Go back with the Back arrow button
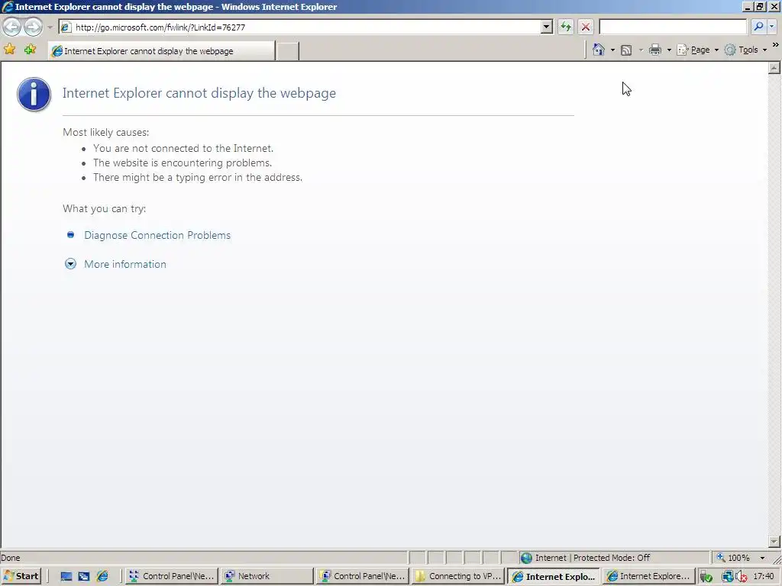Screen dimensions: 782x586 coord(12,27)
